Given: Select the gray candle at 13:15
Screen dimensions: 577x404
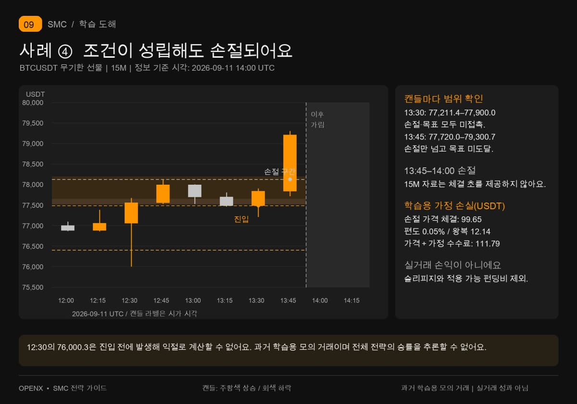Looking at the screenshot, I should [x=226, y=201].
